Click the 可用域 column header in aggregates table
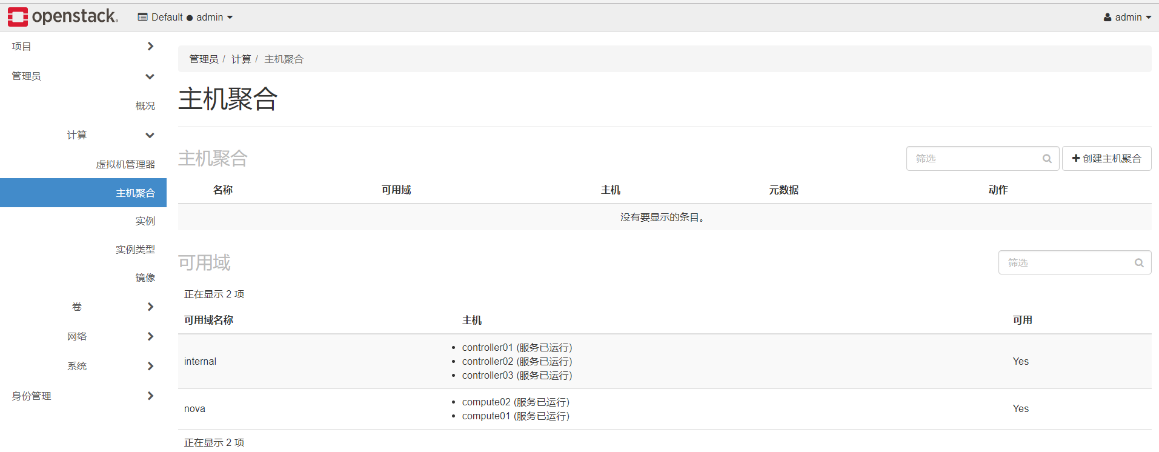Image resolution: width=1159 pixels, height=452 pixels. pos(396,190)
